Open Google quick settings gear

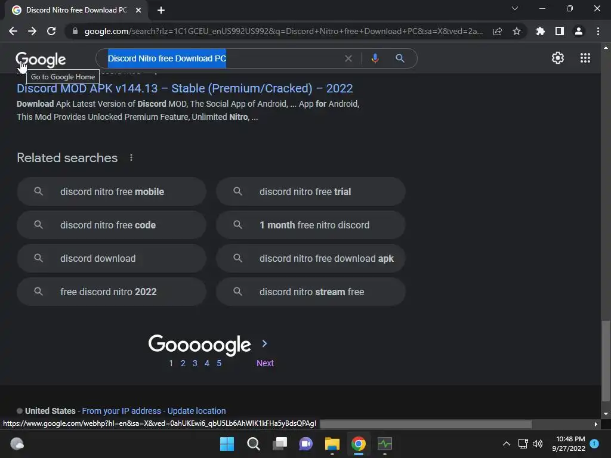coord(558,58)
